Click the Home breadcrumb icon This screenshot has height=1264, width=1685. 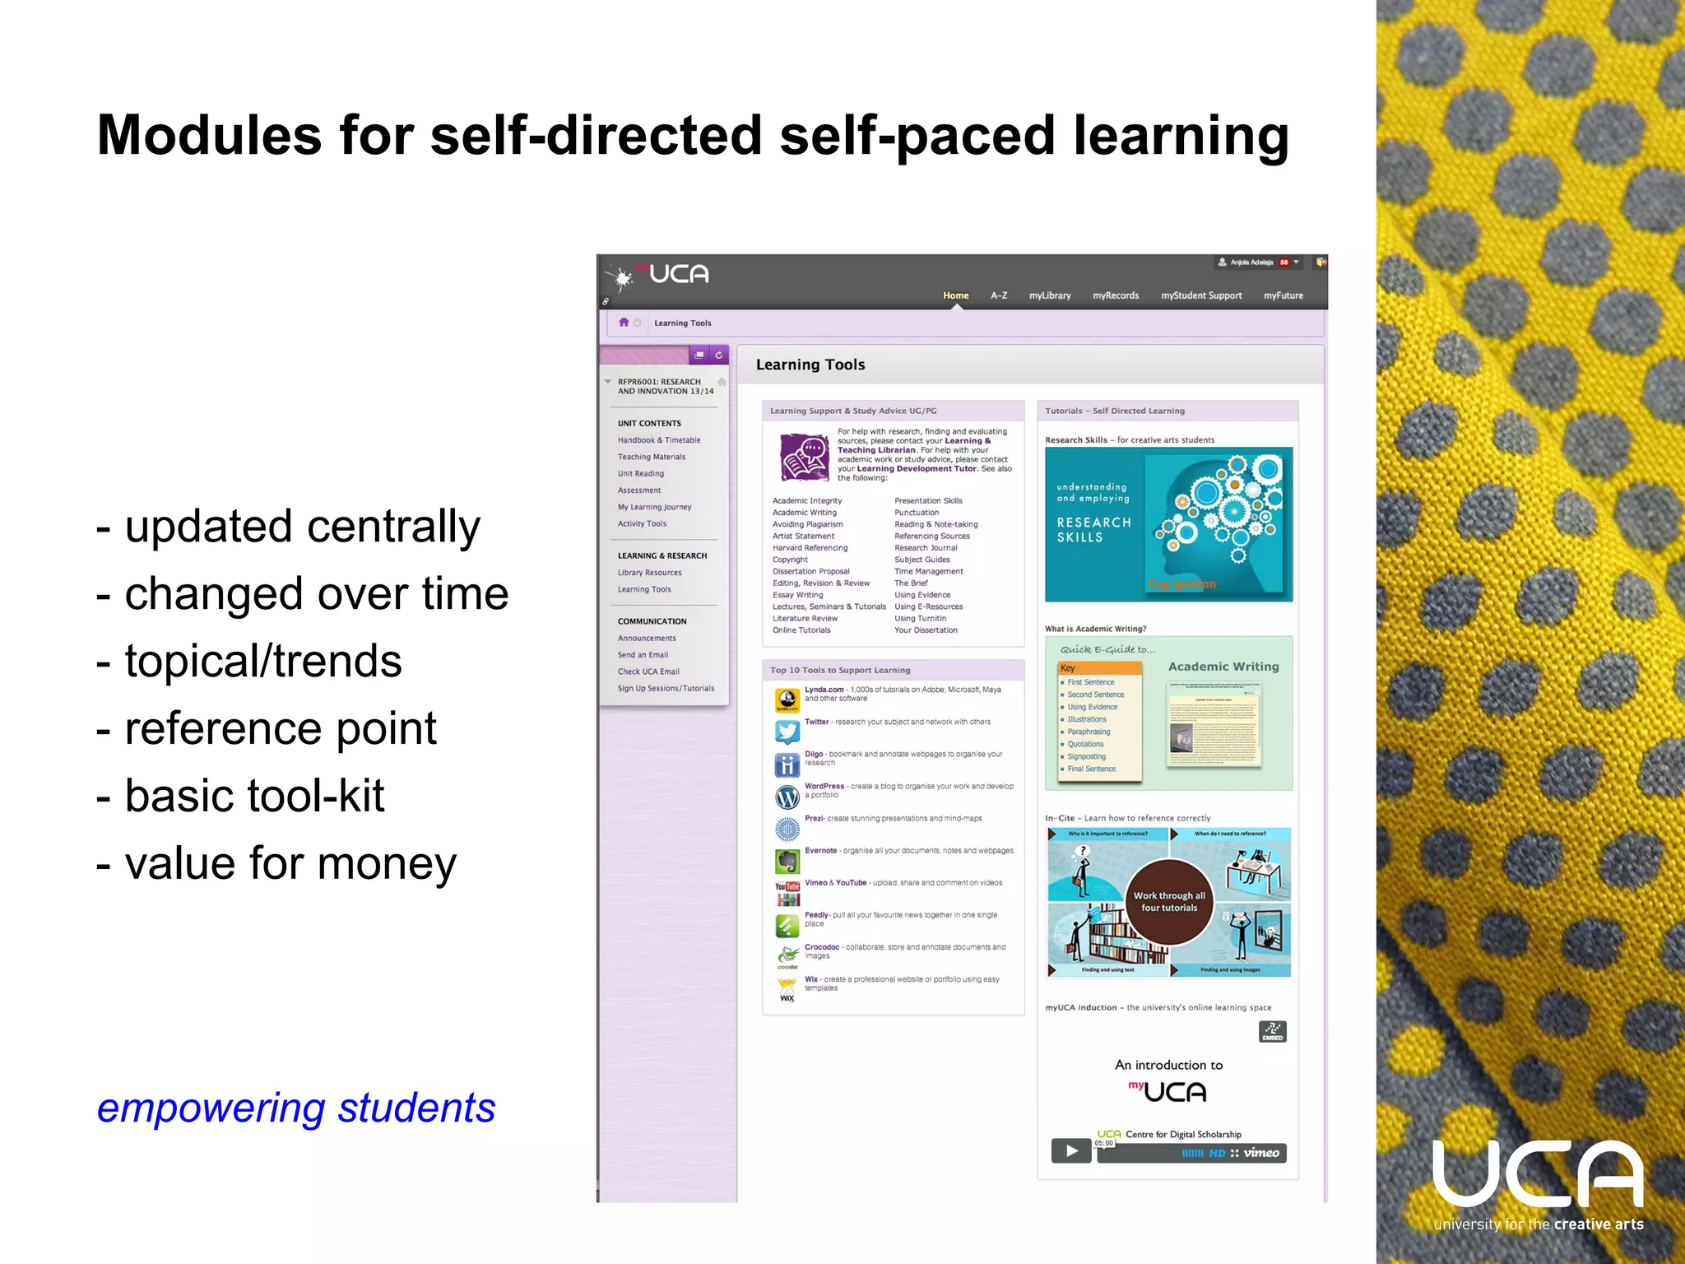624,323
